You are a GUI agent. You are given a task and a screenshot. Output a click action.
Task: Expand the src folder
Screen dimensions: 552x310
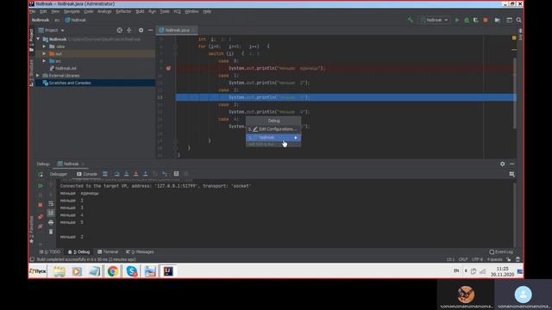(44, 61)
